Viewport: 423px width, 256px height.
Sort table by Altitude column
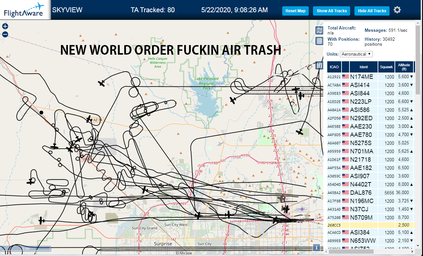(404, 67)
